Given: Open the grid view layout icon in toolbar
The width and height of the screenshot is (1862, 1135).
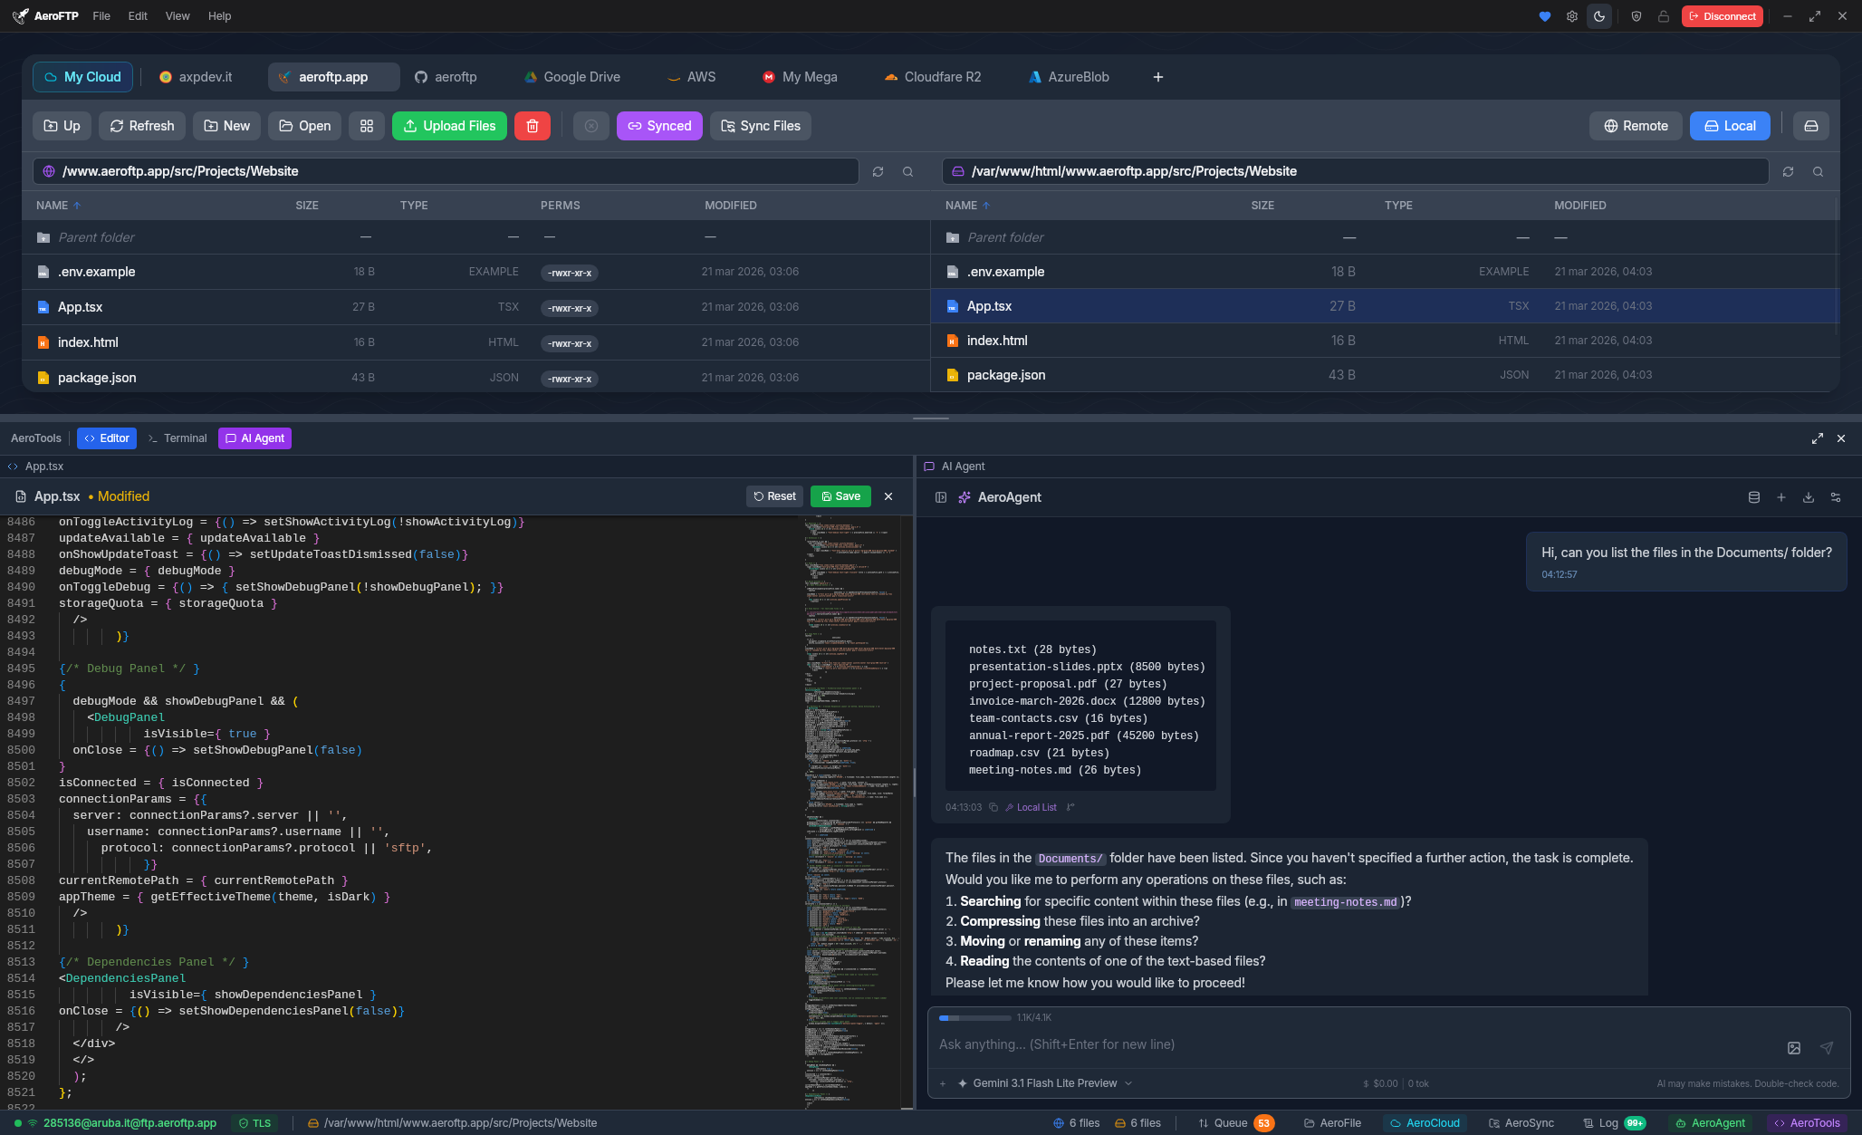Looking at the screenshot, I should tap(367, 126).
